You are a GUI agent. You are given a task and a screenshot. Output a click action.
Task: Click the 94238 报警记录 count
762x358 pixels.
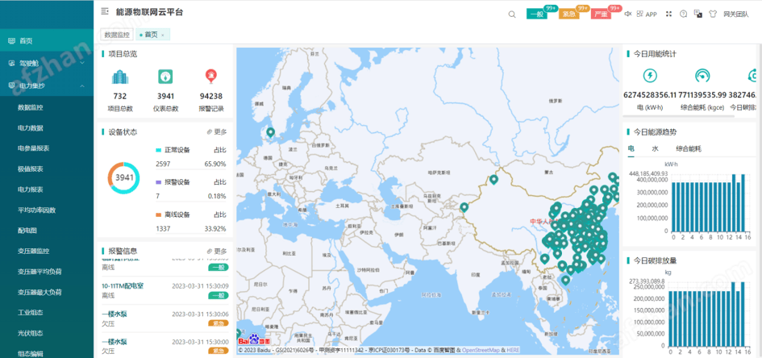[211, 96]
